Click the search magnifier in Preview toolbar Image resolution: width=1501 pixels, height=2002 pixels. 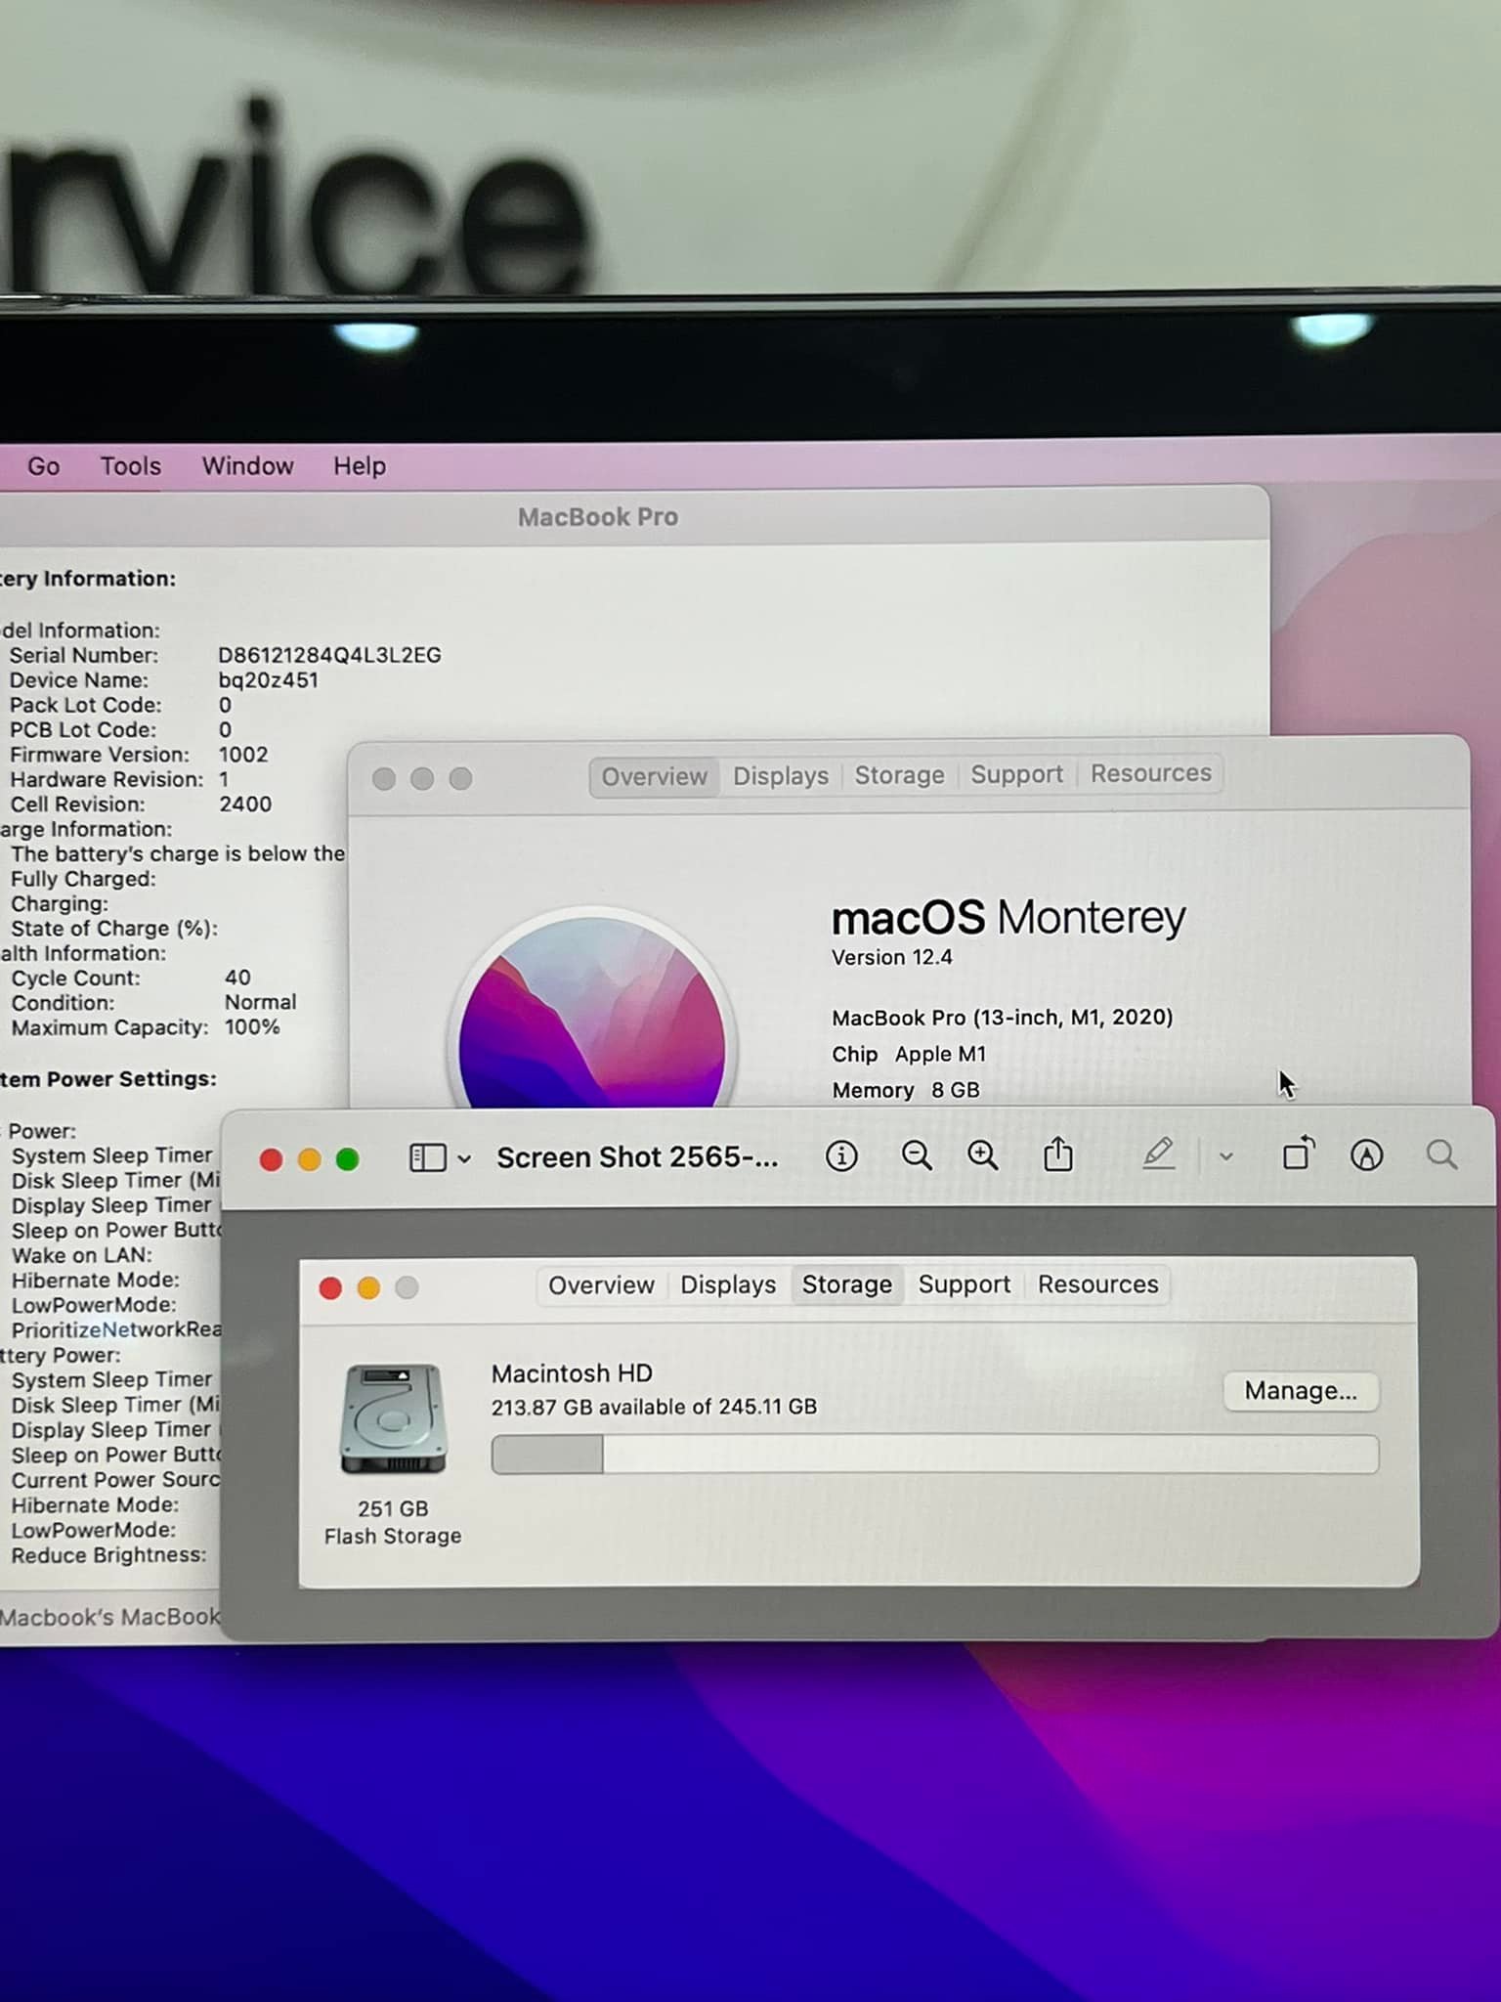coord(1441,1155)
